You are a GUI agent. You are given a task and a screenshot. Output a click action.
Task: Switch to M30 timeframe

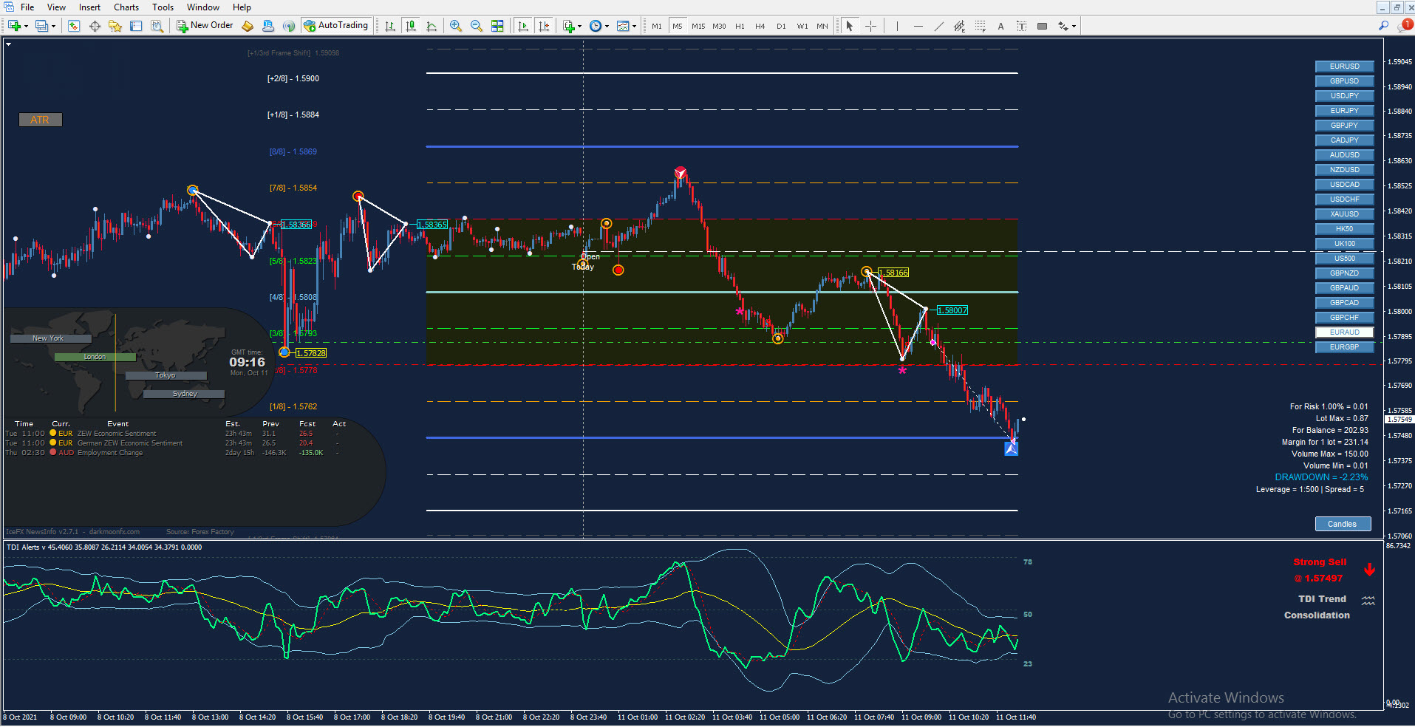[719, 26]
